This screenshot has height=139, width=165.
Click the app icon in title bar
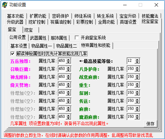[x=5, y=5]
